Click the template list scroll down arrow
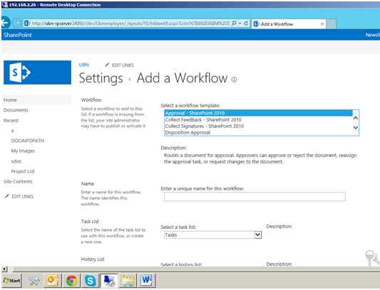 356,127
